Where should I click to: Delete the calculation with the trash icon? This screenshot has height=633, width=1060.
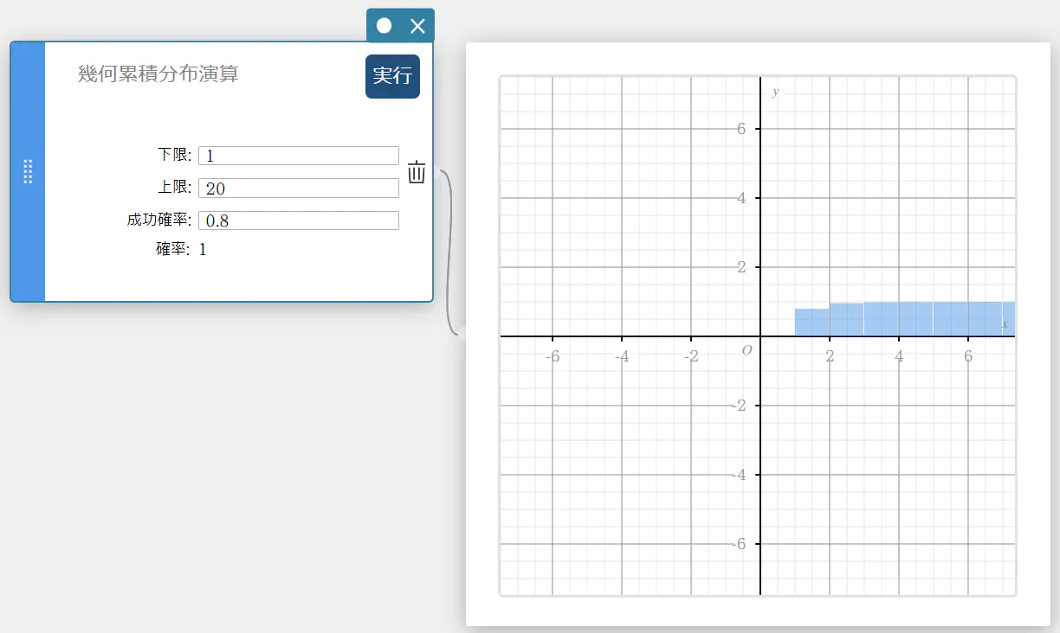[417, 172]
